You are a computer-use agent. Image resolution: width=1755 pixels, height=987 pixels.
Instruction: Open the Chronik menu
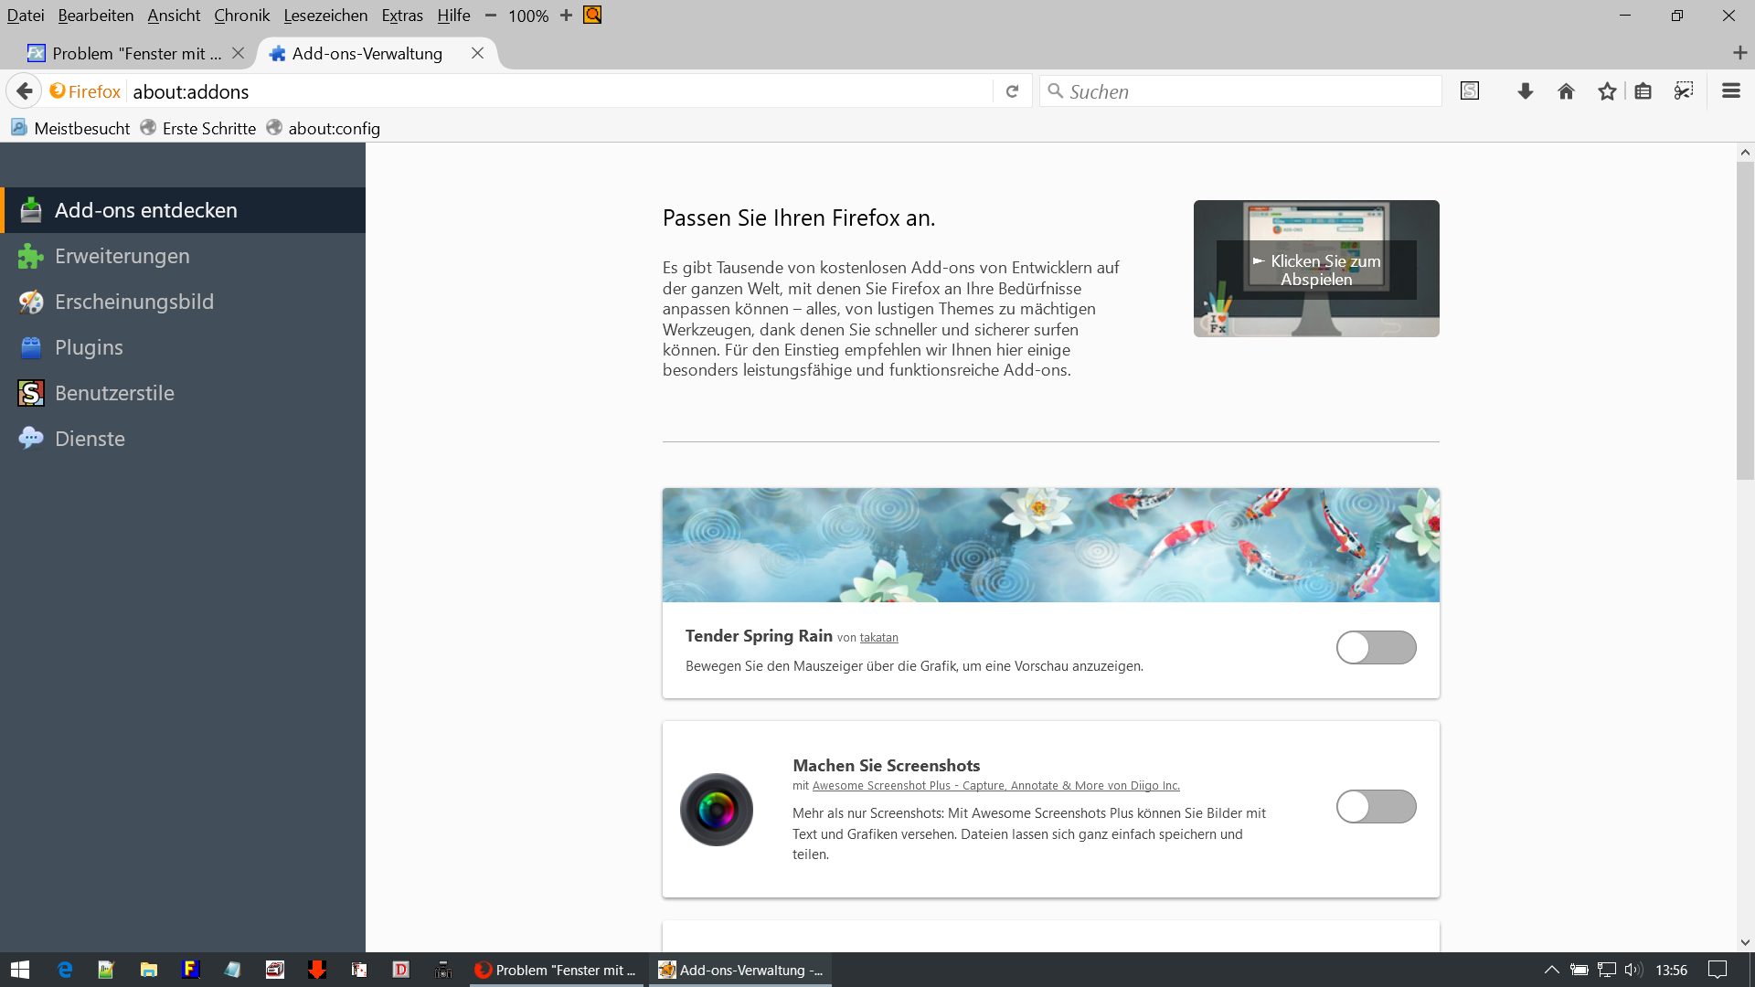[x=241, y=16]
